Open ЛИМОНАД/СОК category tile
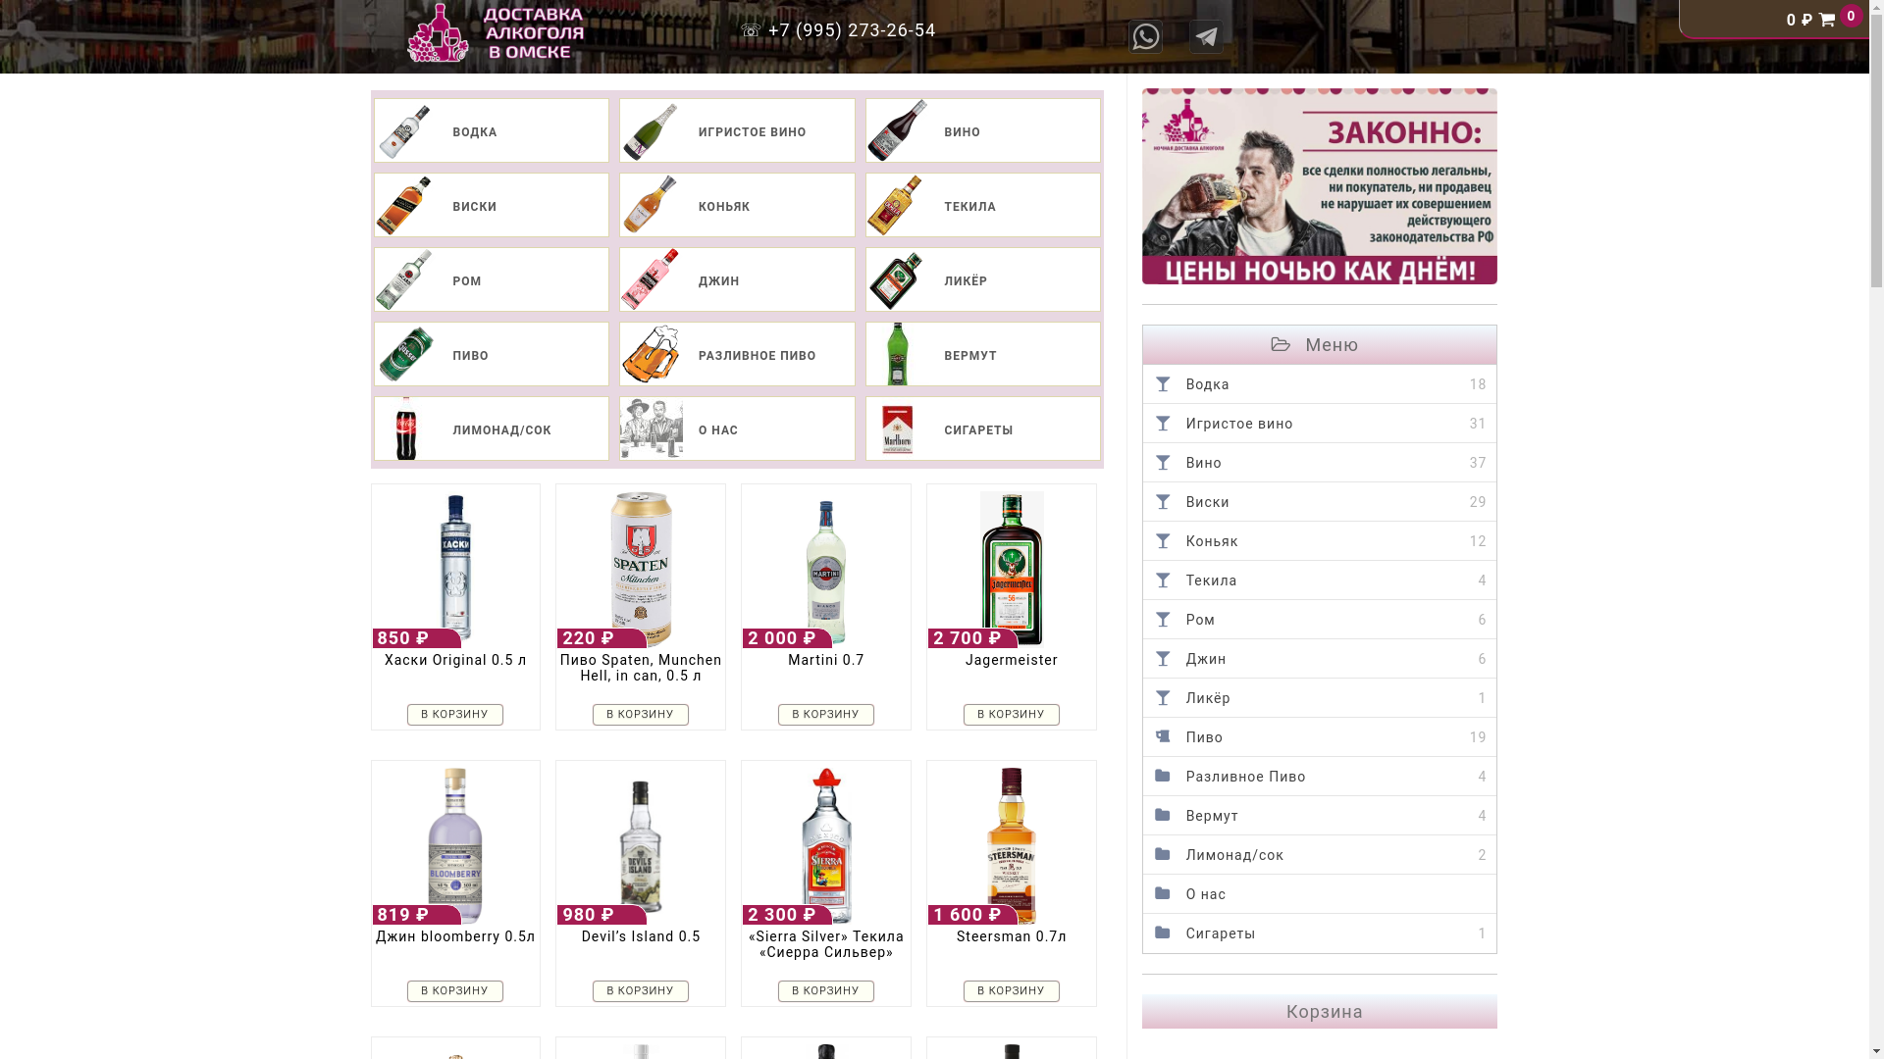 (x=491, y=429)
